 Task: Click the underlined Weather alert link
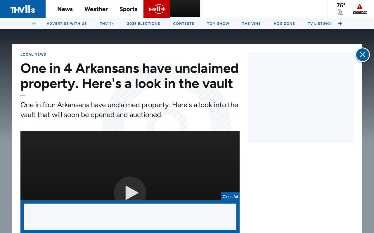tap(360, 12)
